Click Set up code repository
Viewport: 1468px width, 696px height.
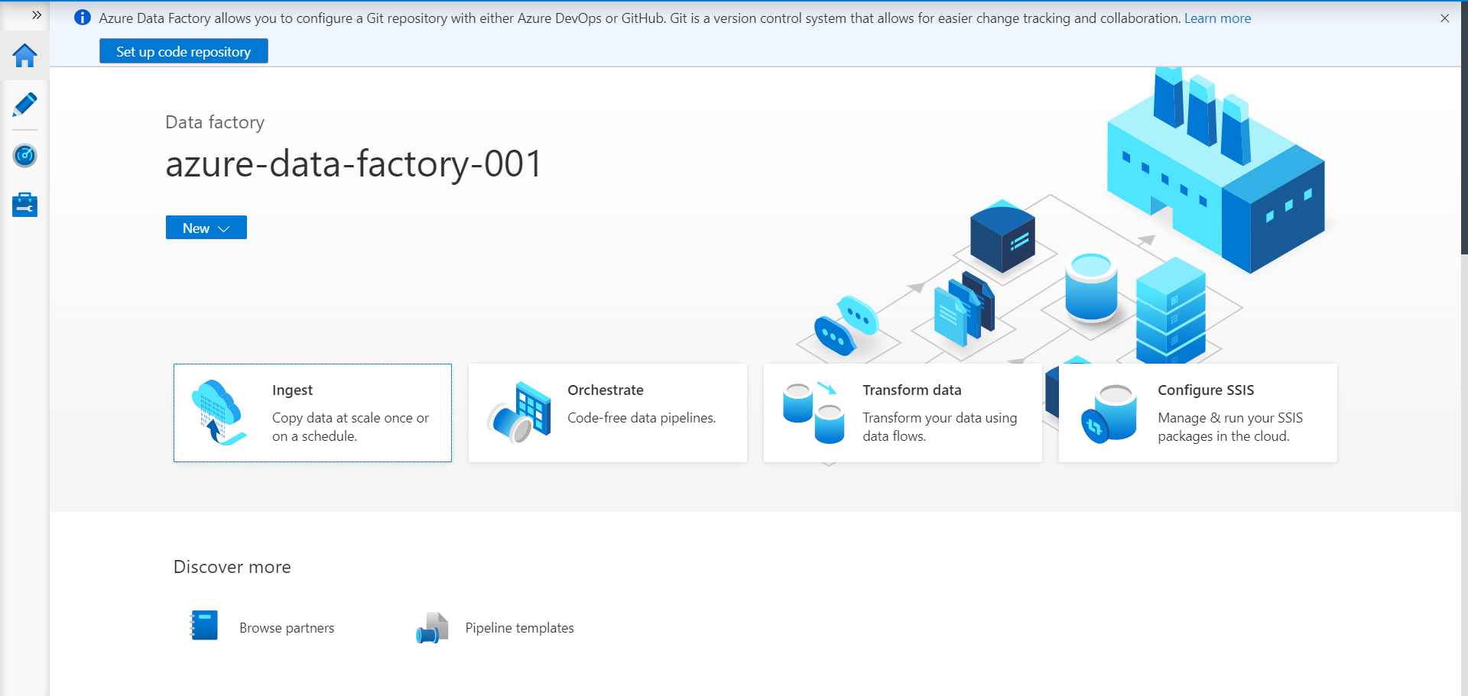(x=183, y=51)
